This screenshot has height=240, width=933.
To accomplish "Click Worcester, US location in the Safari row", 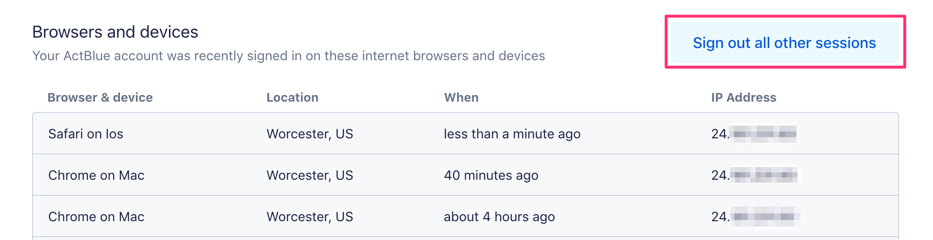I will [310, 134].
